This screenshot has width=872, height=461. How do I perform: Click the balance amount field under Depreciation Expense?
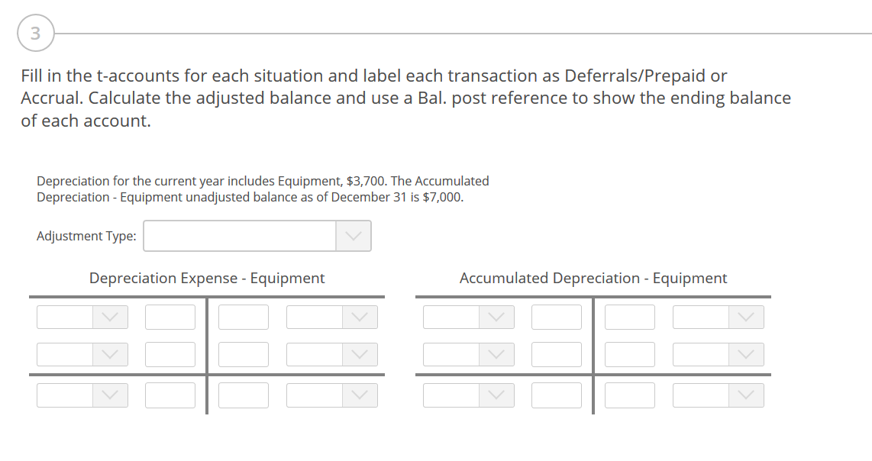[x=170, y=395]
